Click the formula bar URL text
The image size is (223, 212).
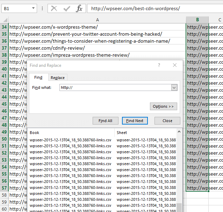pyautogui.click(x=136, y=8)
